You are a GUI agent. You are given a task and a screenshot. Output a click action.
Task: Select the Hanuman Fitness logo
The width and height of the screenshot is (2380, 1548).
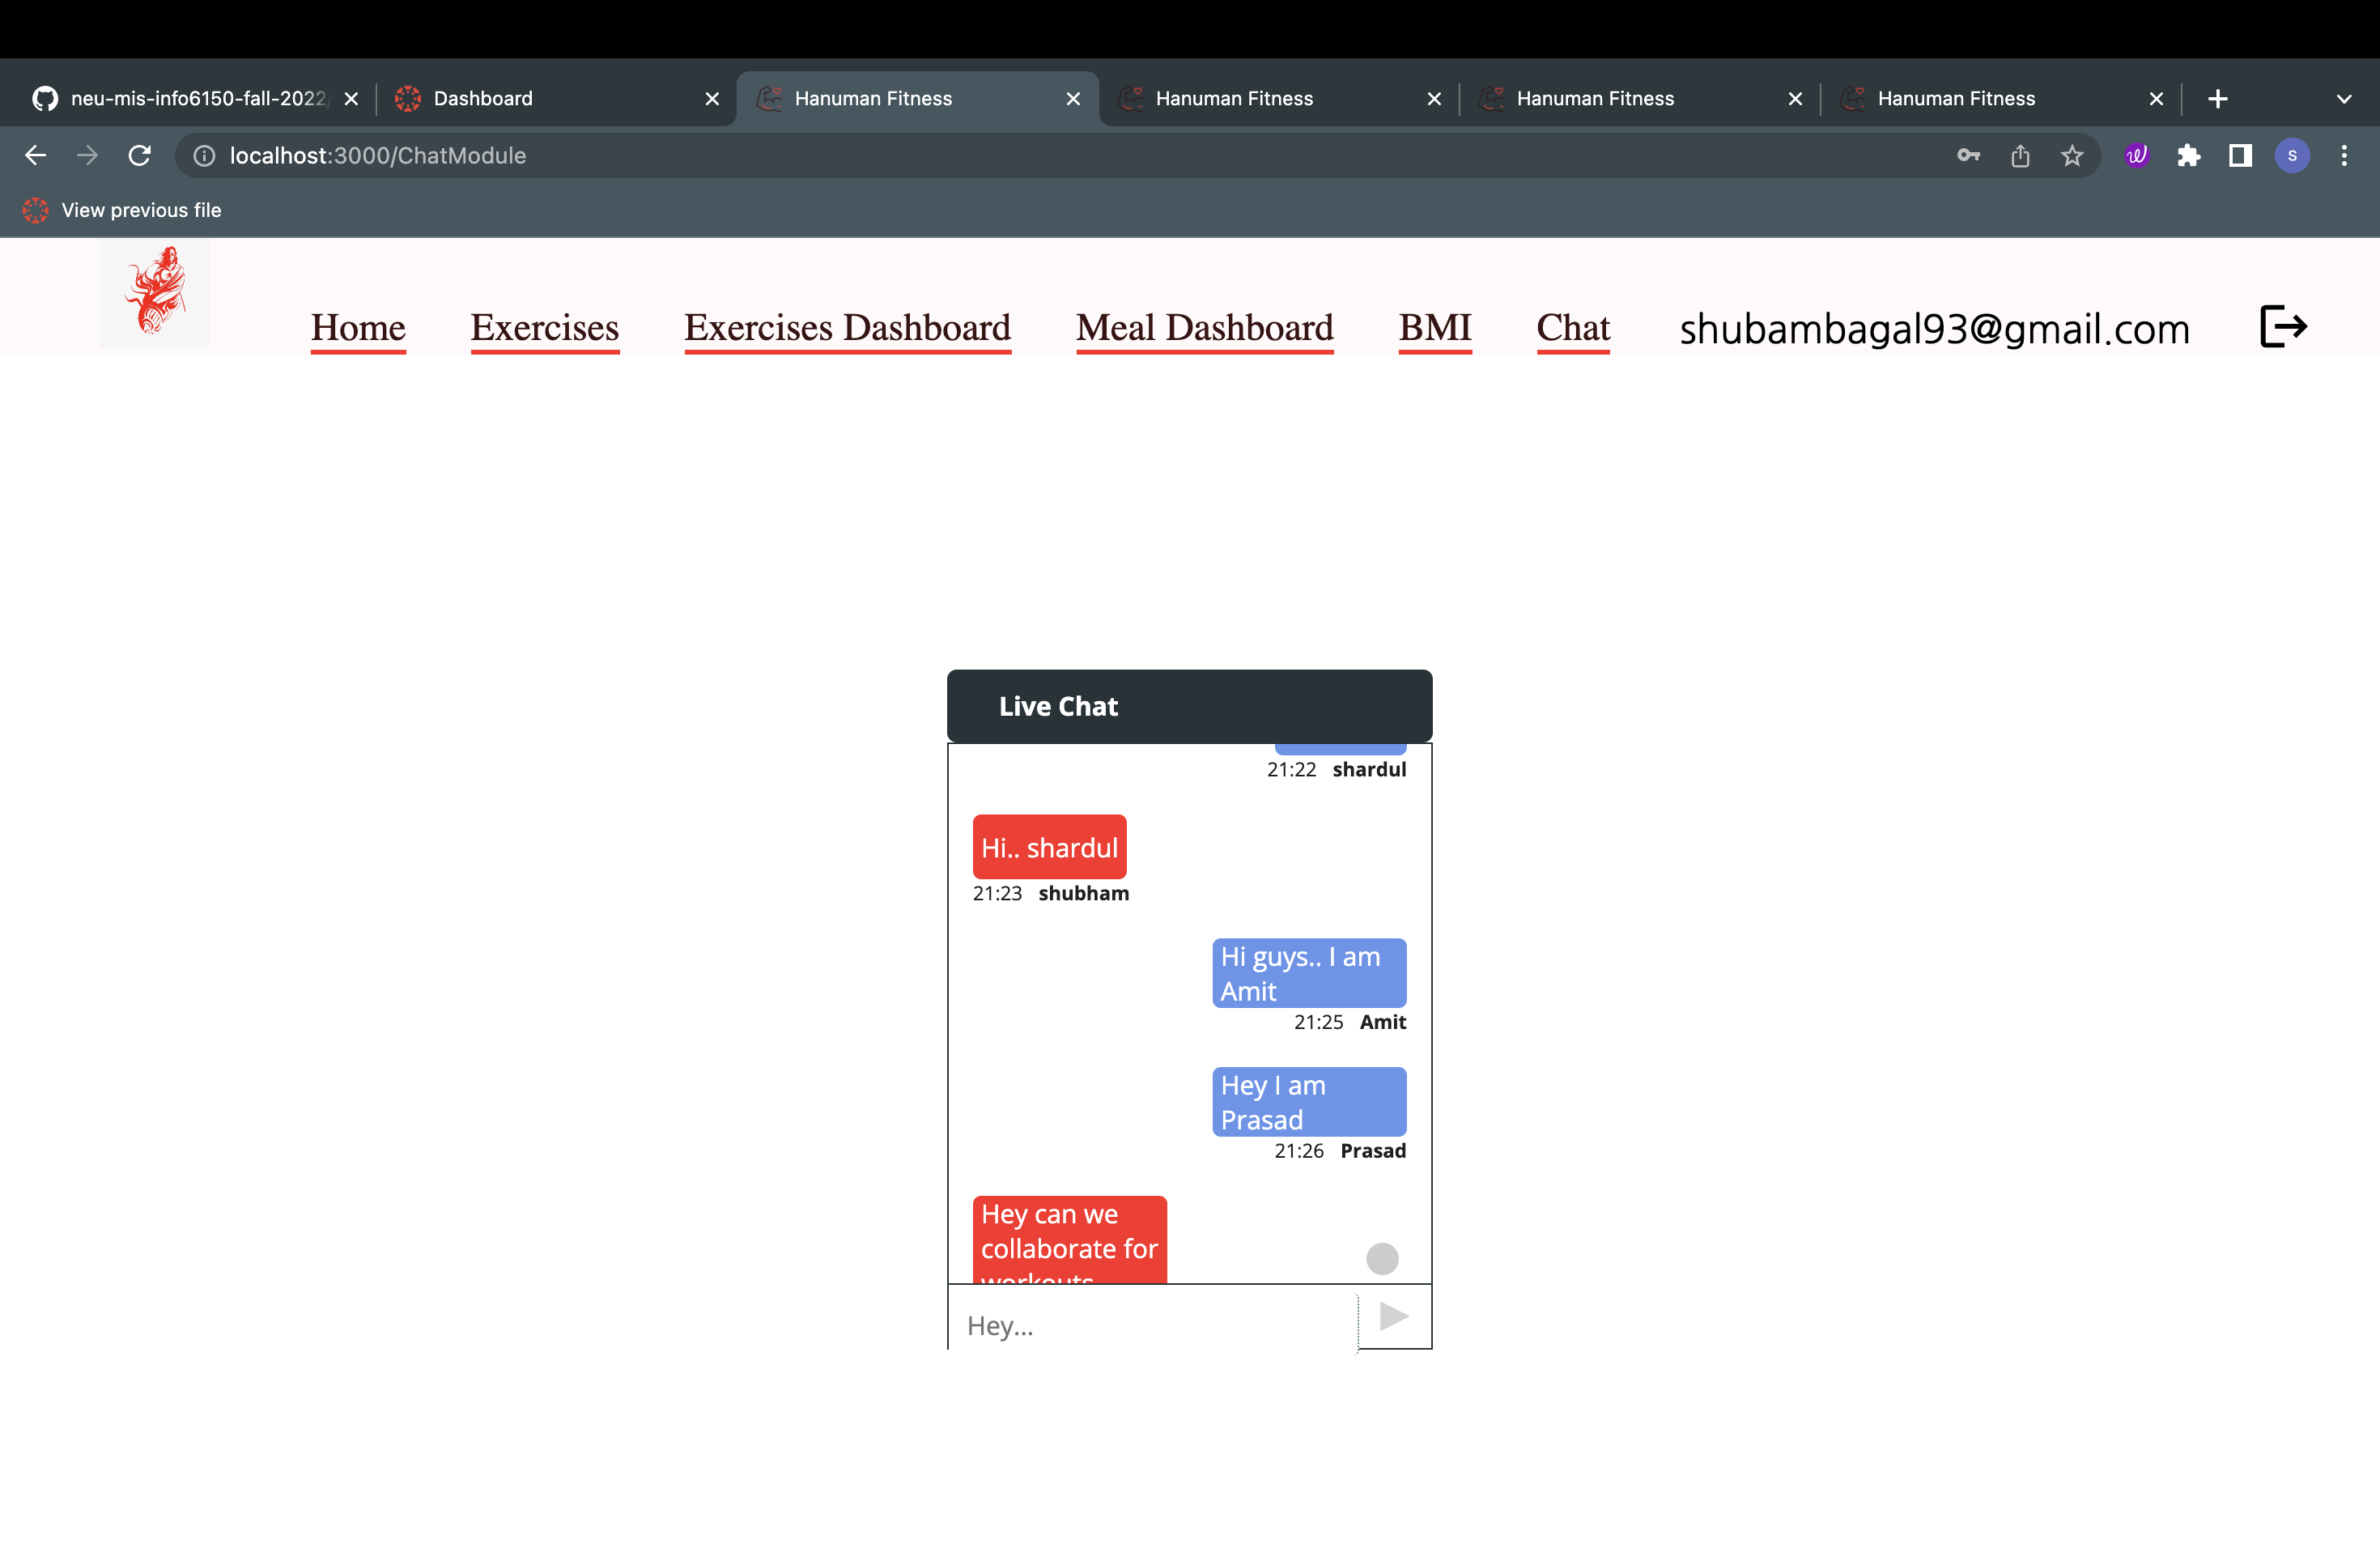[155, 292]
